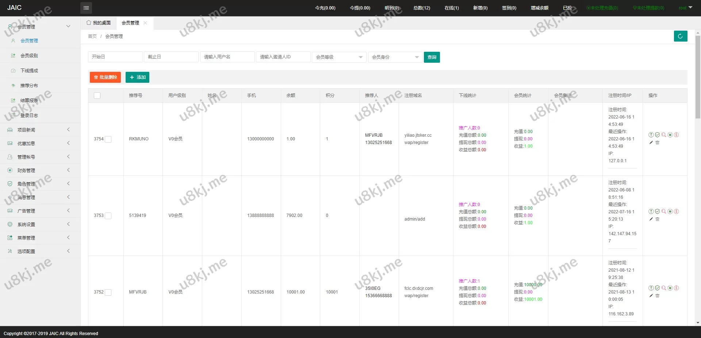Click the yen icon in row 3754
This screenshot has height=338, width=701.
point(670,135)
